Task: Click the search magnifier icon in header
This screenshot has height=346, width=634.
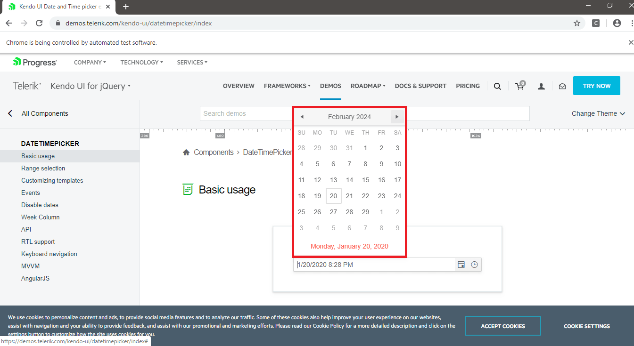Action: pyautogui.click(x=497, y=86)
